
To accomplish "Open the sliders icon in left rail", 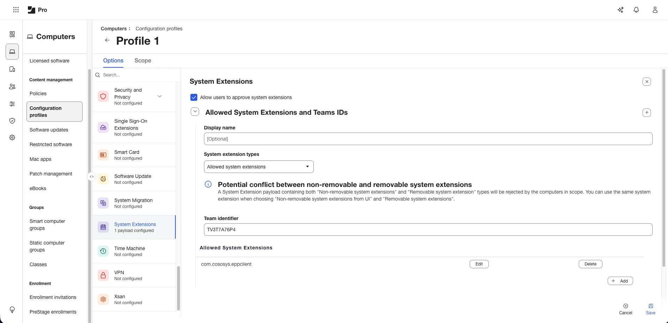I will click(12, 104).
